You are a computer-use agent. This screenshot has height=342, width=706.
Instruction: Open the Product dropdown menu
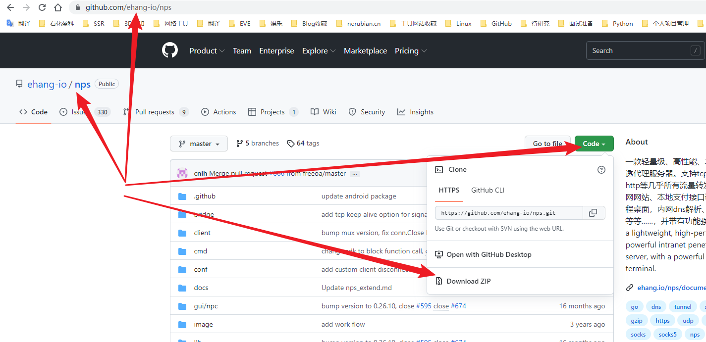click(x=207, y=50)
